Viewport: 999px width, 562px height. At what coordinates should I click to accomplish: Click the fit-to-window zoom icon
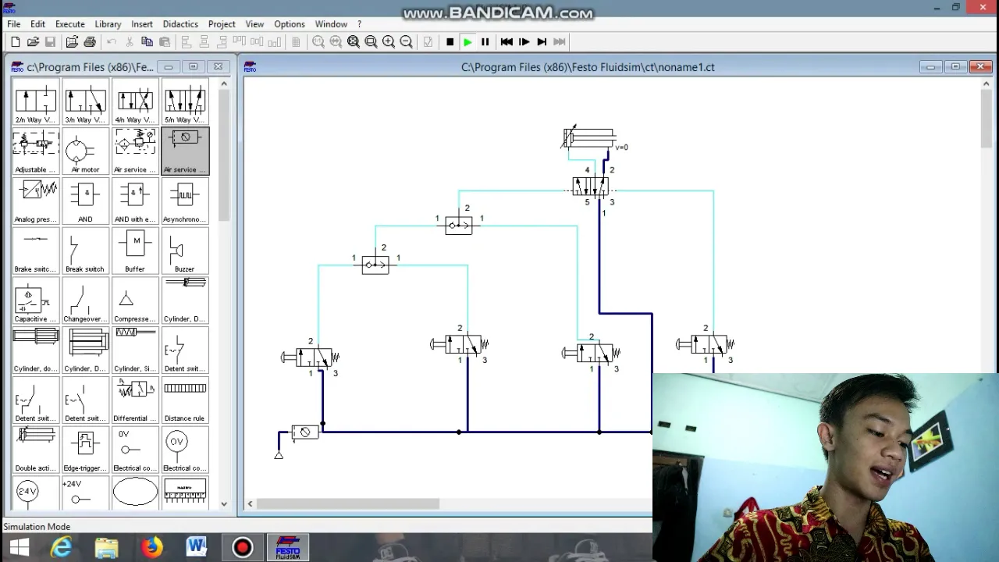point(354,42)
